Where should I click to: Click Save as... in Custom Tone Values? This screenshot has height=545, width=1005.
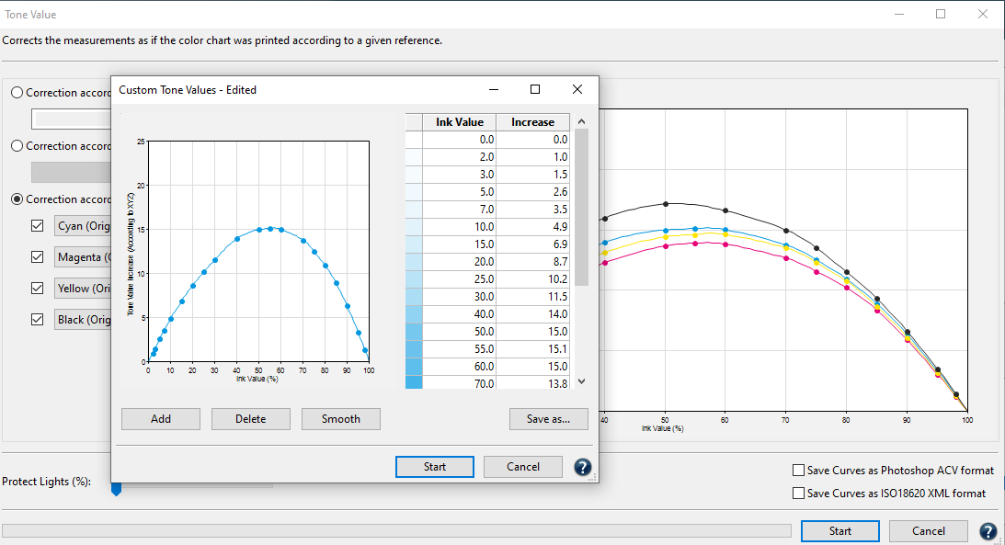549,419
